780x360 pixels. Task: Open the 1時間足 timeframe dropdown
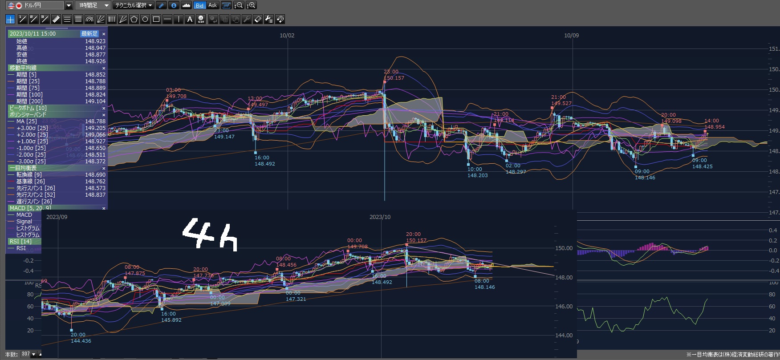click(x=106, y=5)
